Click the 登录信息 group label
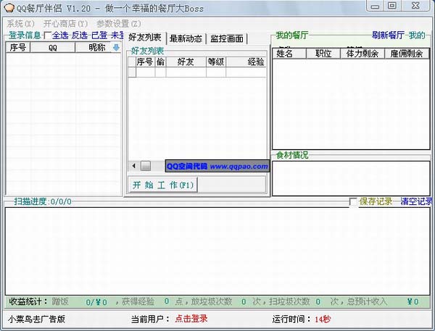 pyautogui.click(x=25, y=35)
